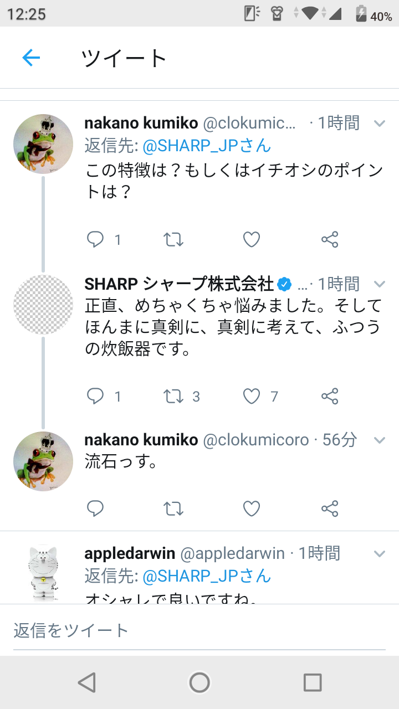Like the 流石っす。 tweet
Viewport: 399px width, 709px height.
(252, 508)
